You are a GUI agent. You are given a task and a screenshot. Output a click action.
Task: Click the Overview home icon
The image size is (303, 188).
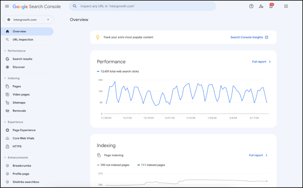pos(7,32)
